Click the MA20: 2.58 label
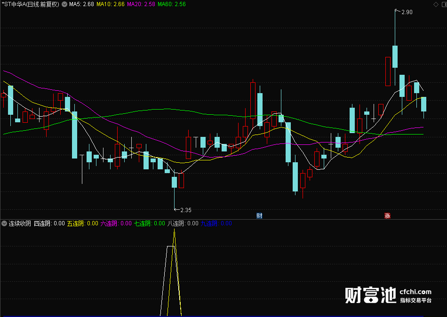 click(x=141, y=4)
